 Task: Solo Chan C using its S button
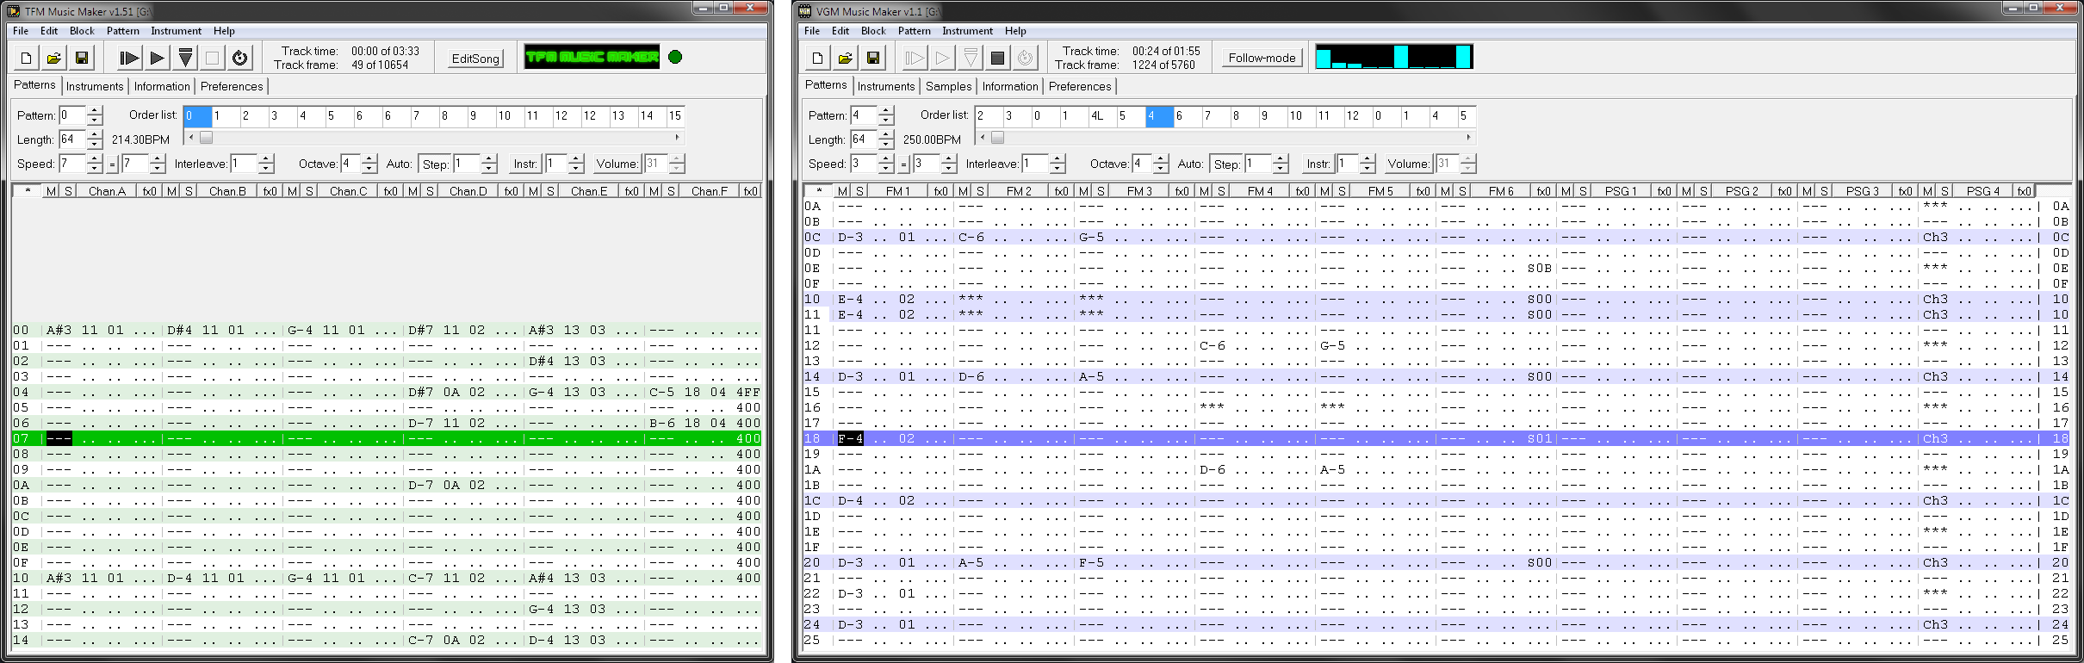309,191
